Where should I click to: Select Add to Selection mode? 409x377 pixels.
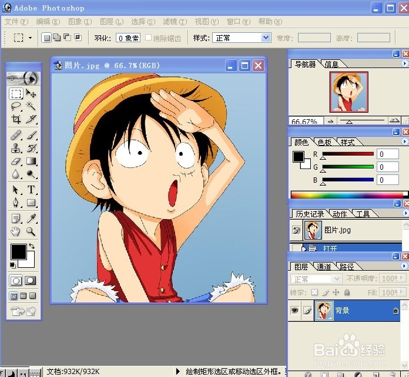tap(56, 38)
